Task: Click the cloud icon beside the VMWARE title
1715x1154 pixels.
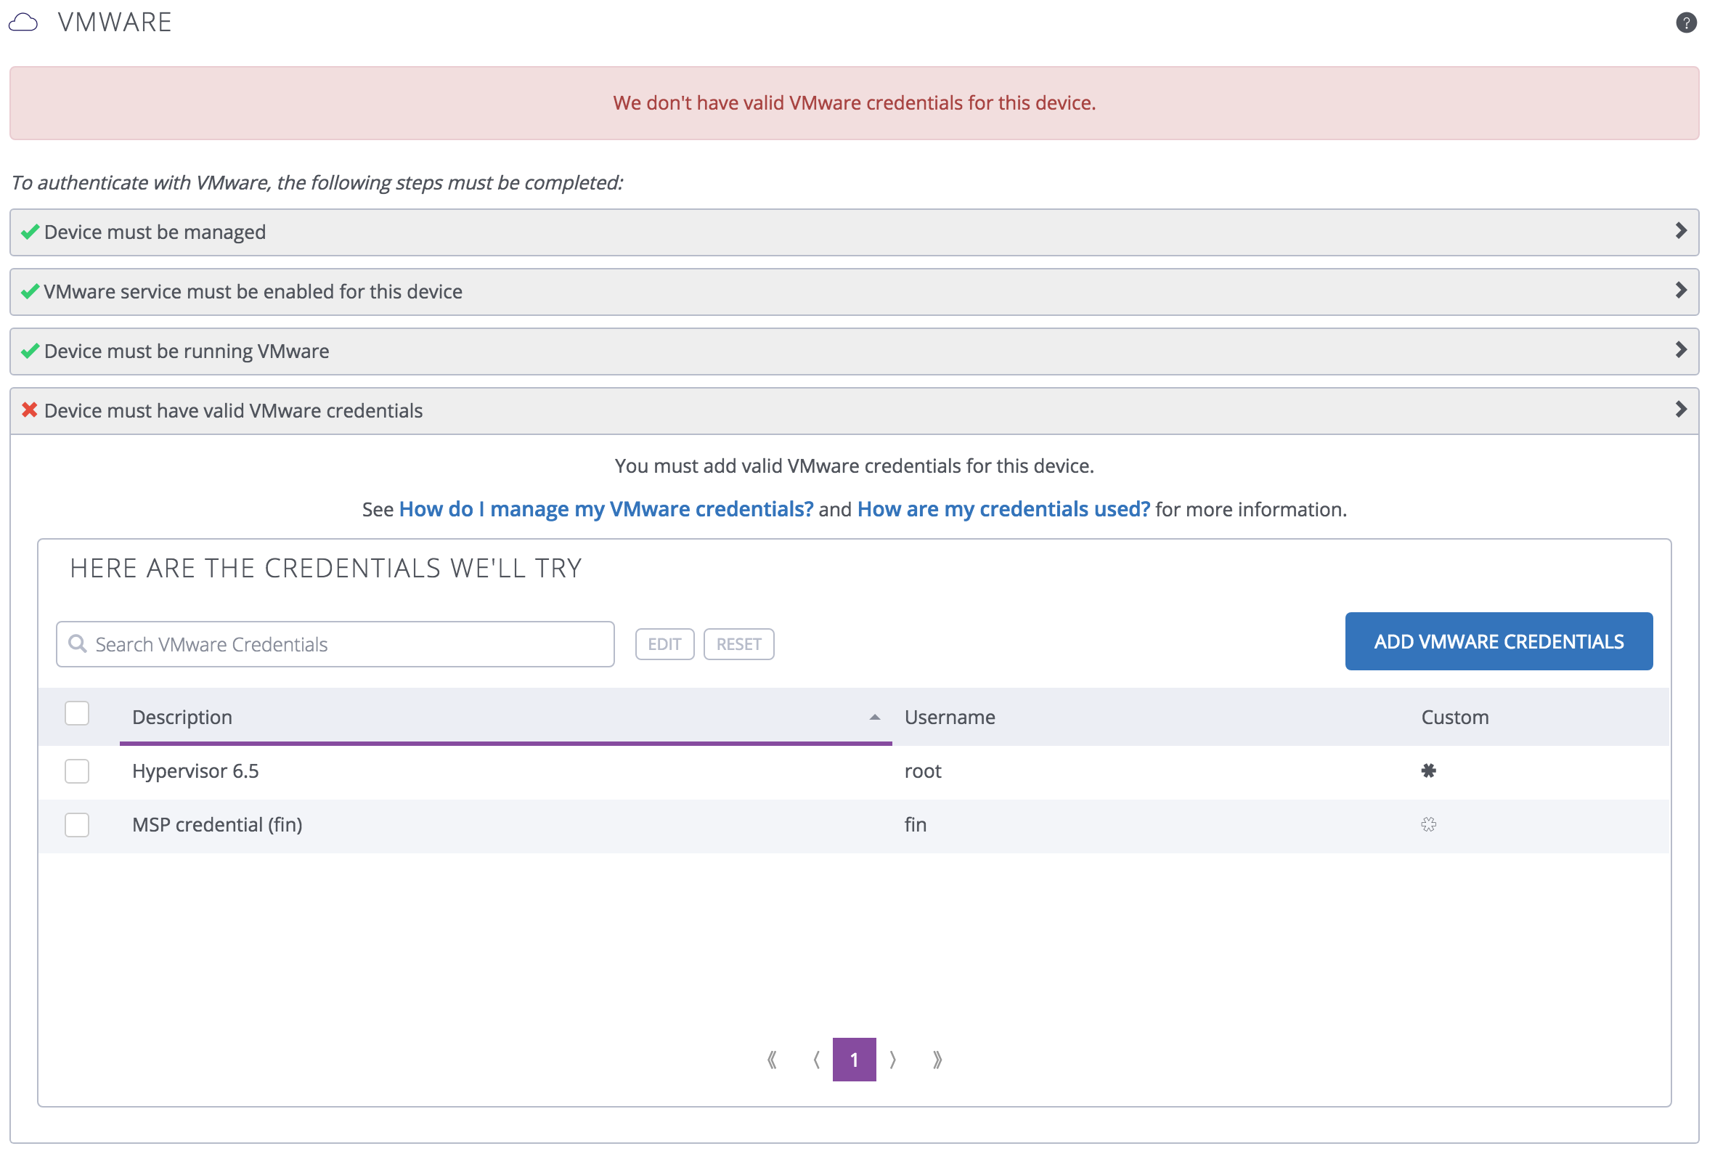Action: click(24, 21)
